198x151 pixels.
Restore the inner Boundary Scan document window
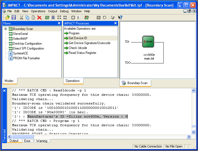189,11
